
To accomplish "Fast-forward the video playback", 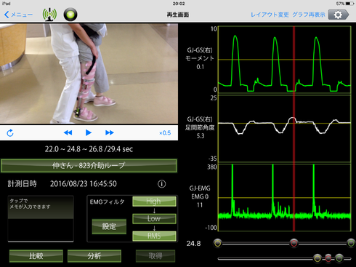I will coord(110,132).
